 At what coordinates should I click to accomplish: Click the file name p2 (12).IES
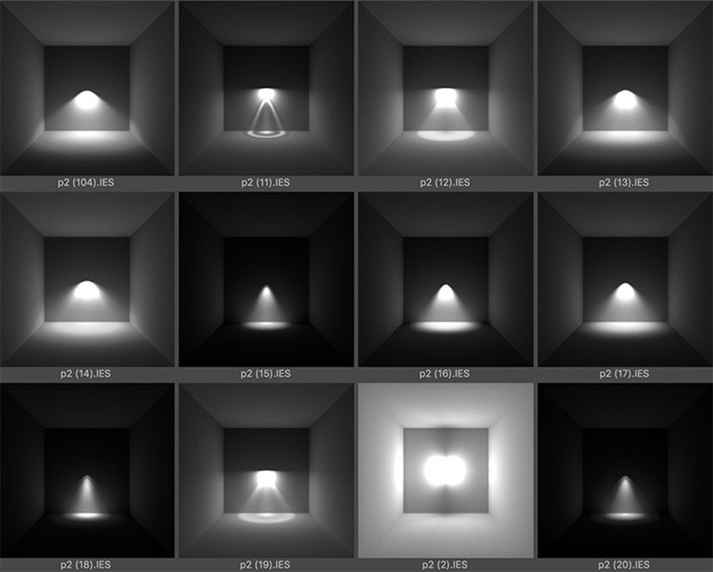point(445,183)
